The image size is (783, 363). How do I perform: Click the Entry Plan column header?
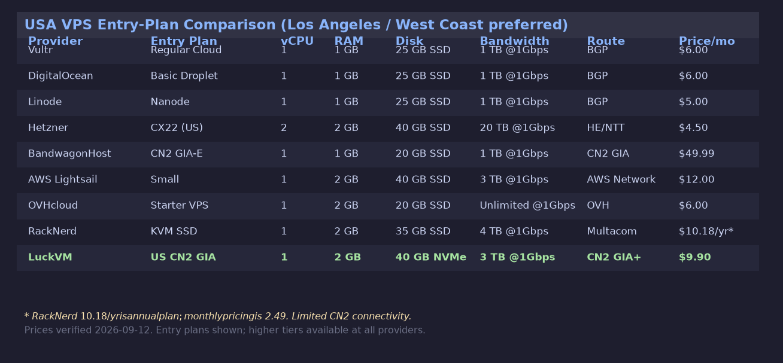184,41
